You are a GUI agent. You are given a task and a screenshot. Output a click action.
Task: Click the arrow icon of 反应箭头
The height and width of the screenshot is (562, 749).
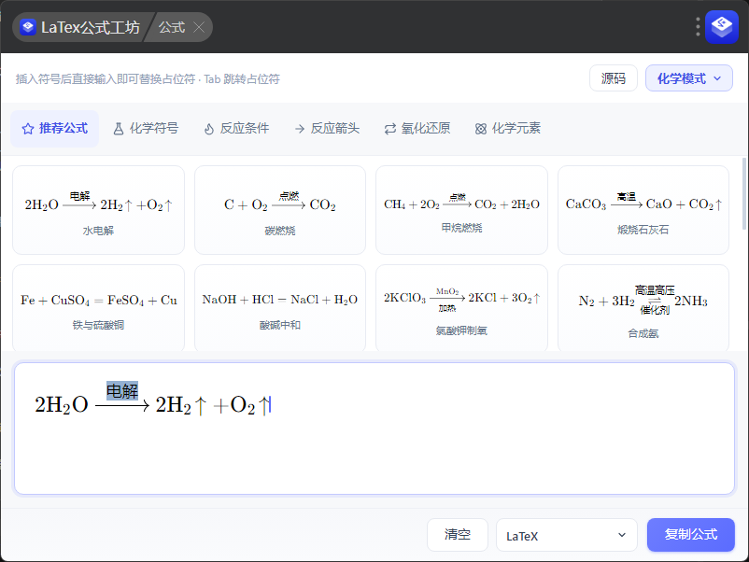coord(300,129)
